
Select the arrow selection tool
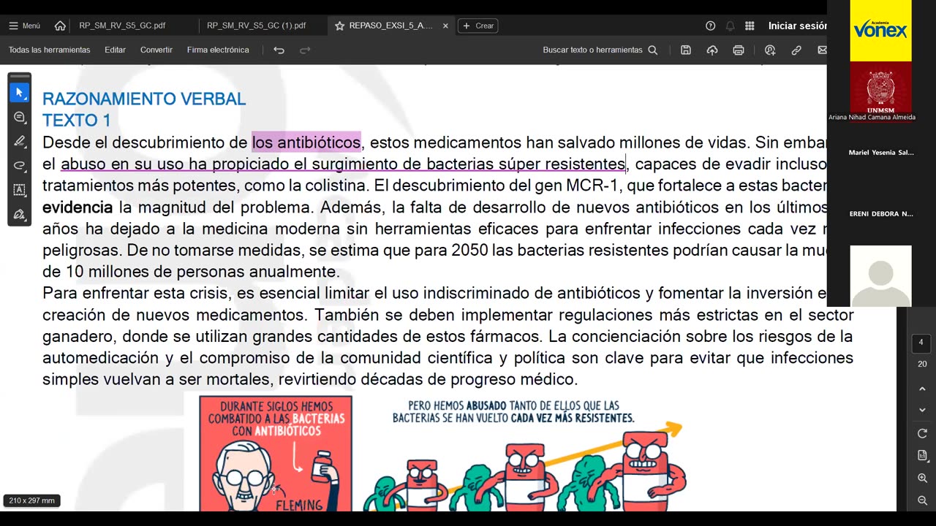click(20, 93)
